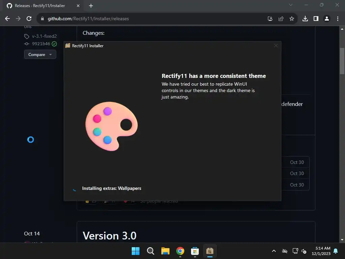The width and height of the screenshot is (345, 259).
Task: Open taskbar Search
Action: click(151, 251)
